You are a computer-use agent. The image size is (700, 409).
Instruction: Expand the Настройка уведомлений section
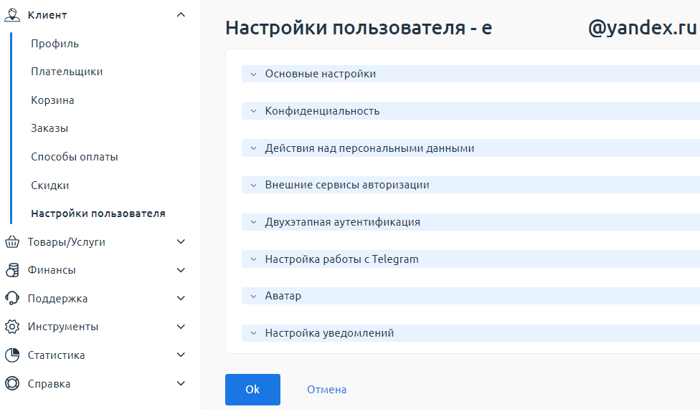click(470, 333)
